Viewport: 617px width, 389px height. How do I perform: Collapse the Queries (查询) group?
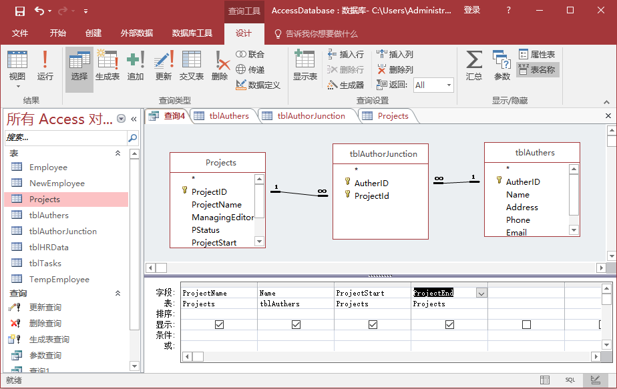[x=118, y=293]
